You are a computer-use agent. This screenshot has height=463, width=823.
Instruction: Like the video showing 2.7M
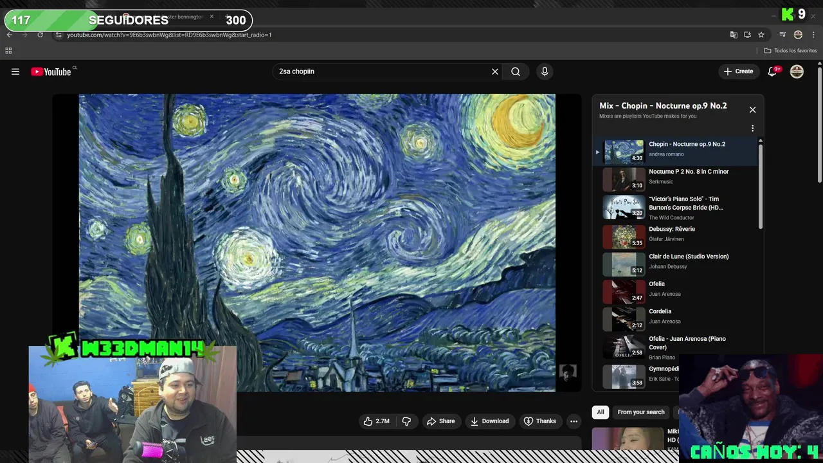point(377,421)
